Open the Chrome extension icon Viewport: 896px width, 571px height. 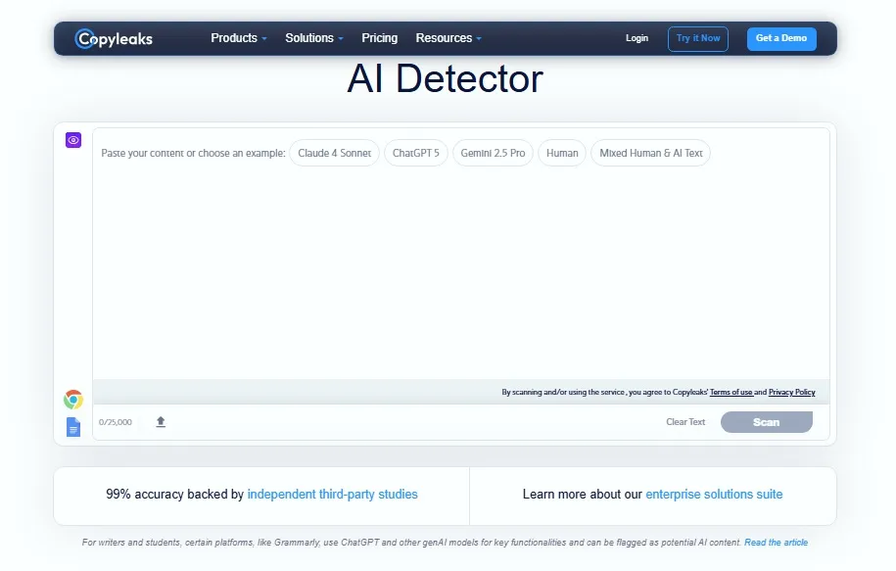click(x=72, y=399)
